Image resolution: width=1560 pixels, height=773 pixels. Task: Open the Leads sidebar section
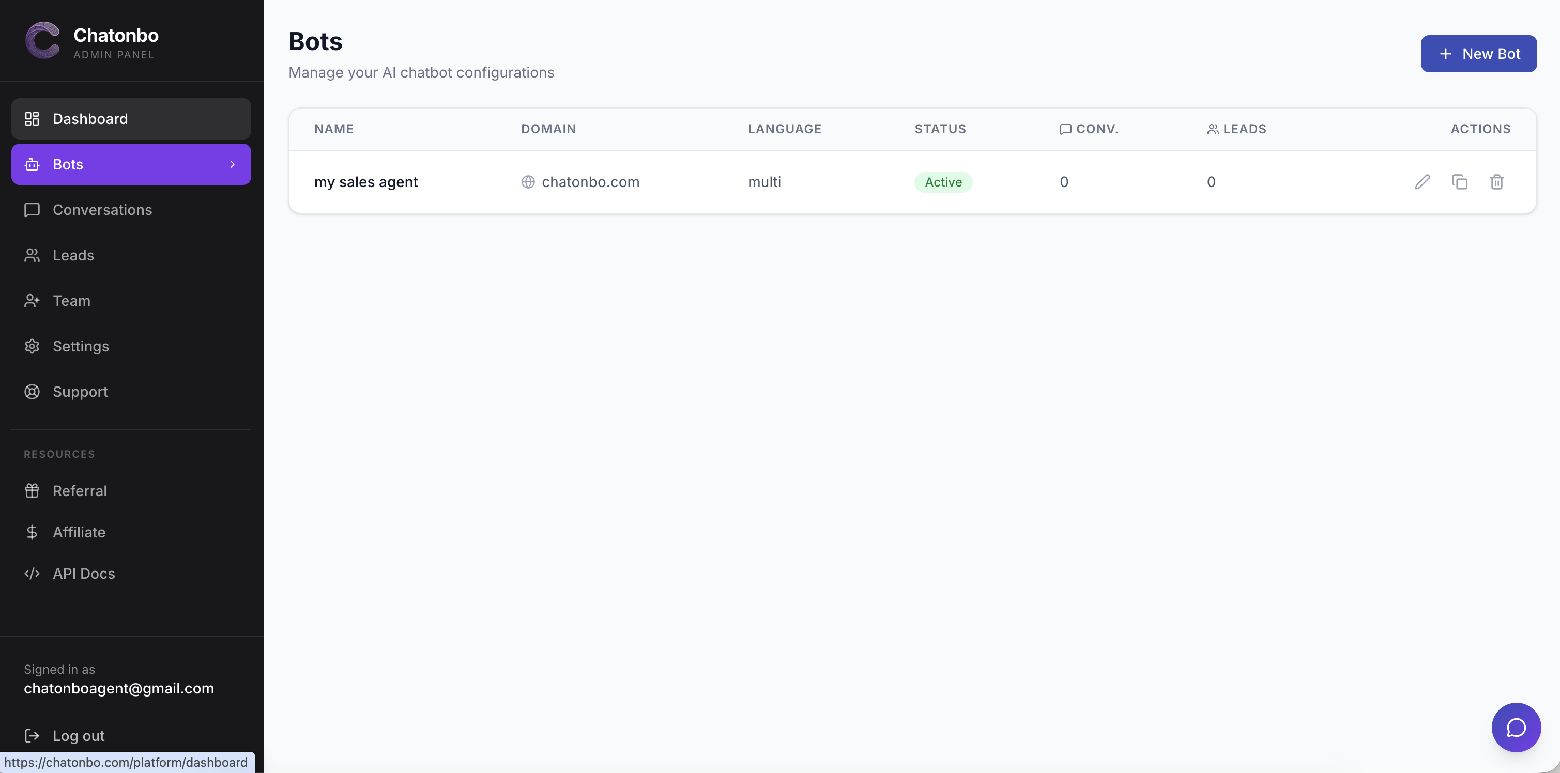73,255
